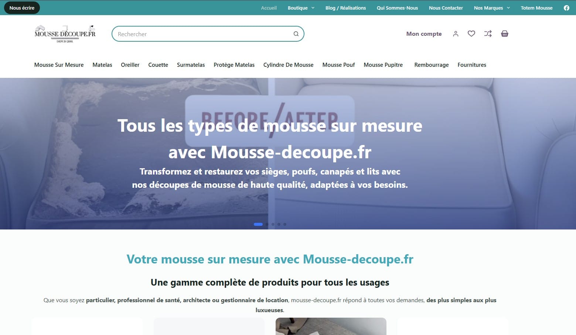Open Totem Mousse link
576x335 pixels.
536,8
